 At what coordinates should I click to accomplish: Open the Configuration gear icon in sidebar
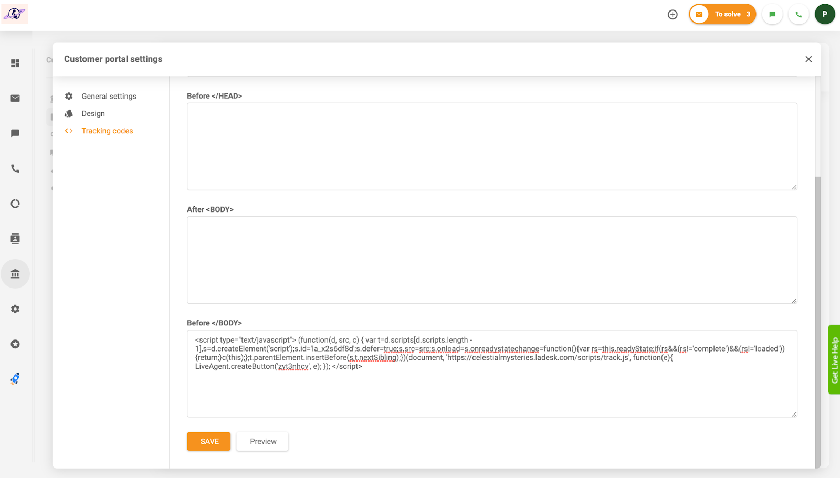pyautogui.click(x=15, y=309)
